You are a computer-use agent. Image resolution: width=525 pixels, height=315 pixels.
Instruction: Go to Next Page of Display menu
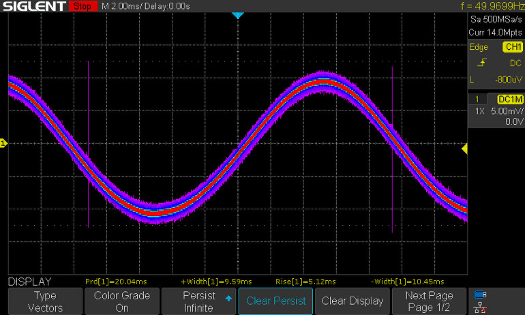pyautogui.click(x=429, y=301)
